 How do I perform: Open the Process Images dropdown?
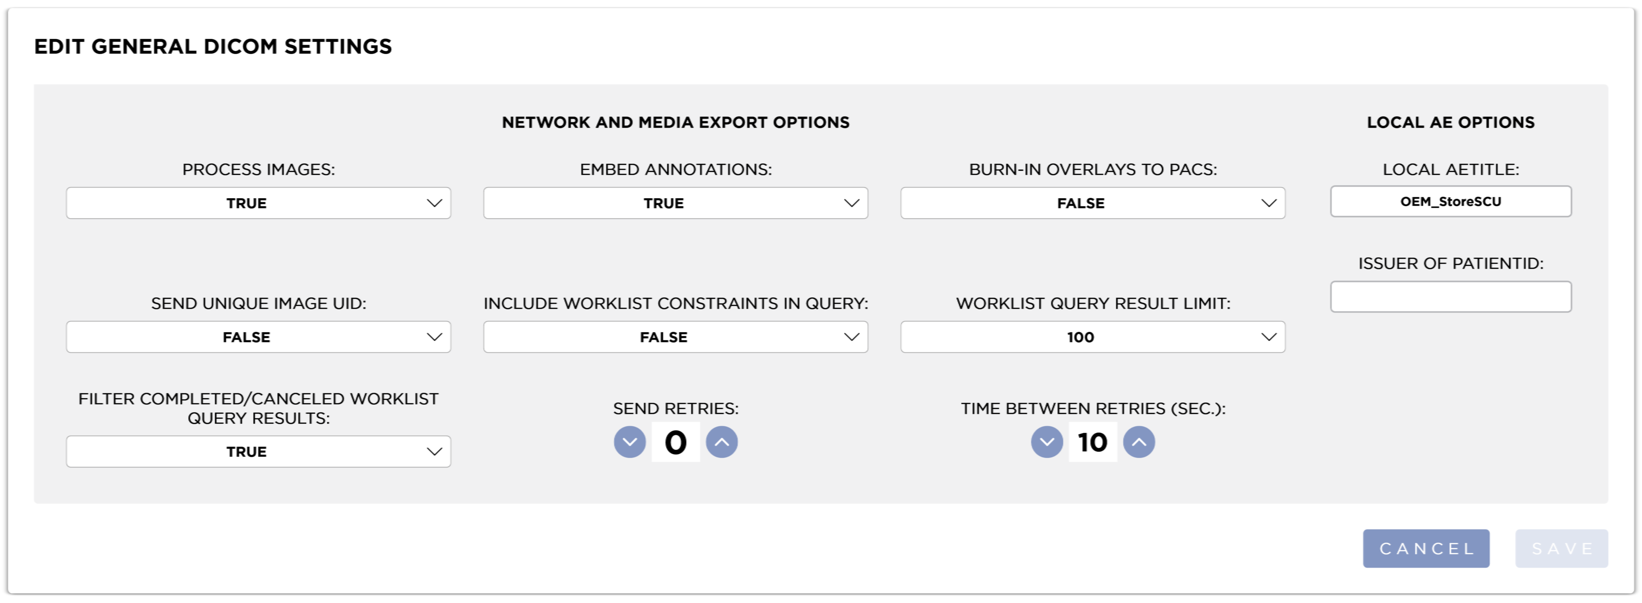click(258, 203)
